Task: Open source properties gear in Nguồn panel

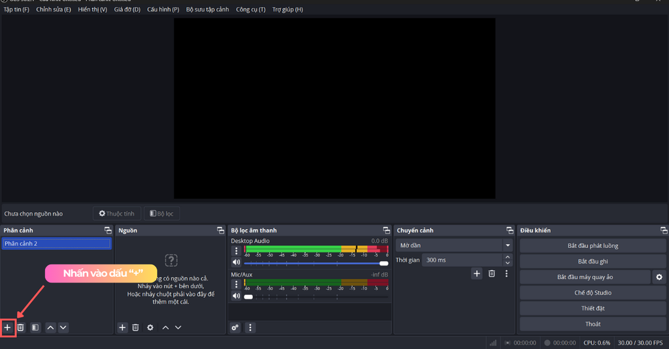Action: pos(150,327)
